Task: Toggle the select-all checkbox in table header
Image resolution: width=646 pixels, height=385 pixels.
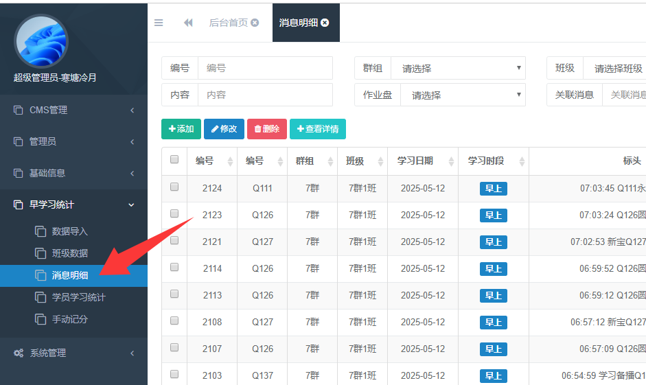Action: [x=174, y=160]
